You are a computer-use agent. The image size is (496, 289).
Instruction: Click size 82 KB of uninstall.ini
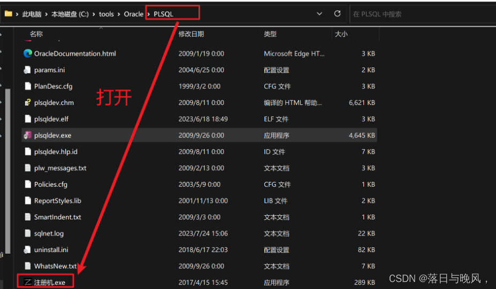click(367, 250)
